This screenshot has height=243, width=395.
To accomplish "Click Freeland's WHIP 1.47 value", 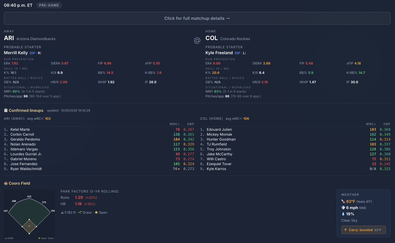I will click(312, 82).
